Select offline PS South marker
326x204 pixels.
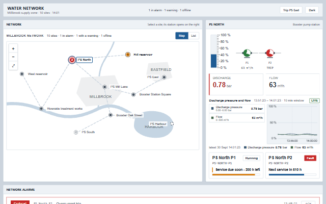click(x=76, y=132)
